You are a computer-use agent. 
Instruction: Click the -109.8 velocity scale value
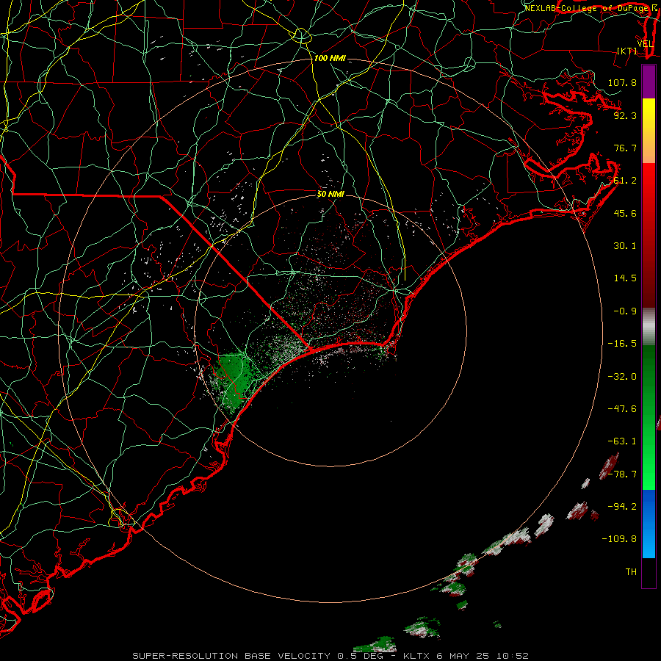pyautogui.click(x=619, y=539)
